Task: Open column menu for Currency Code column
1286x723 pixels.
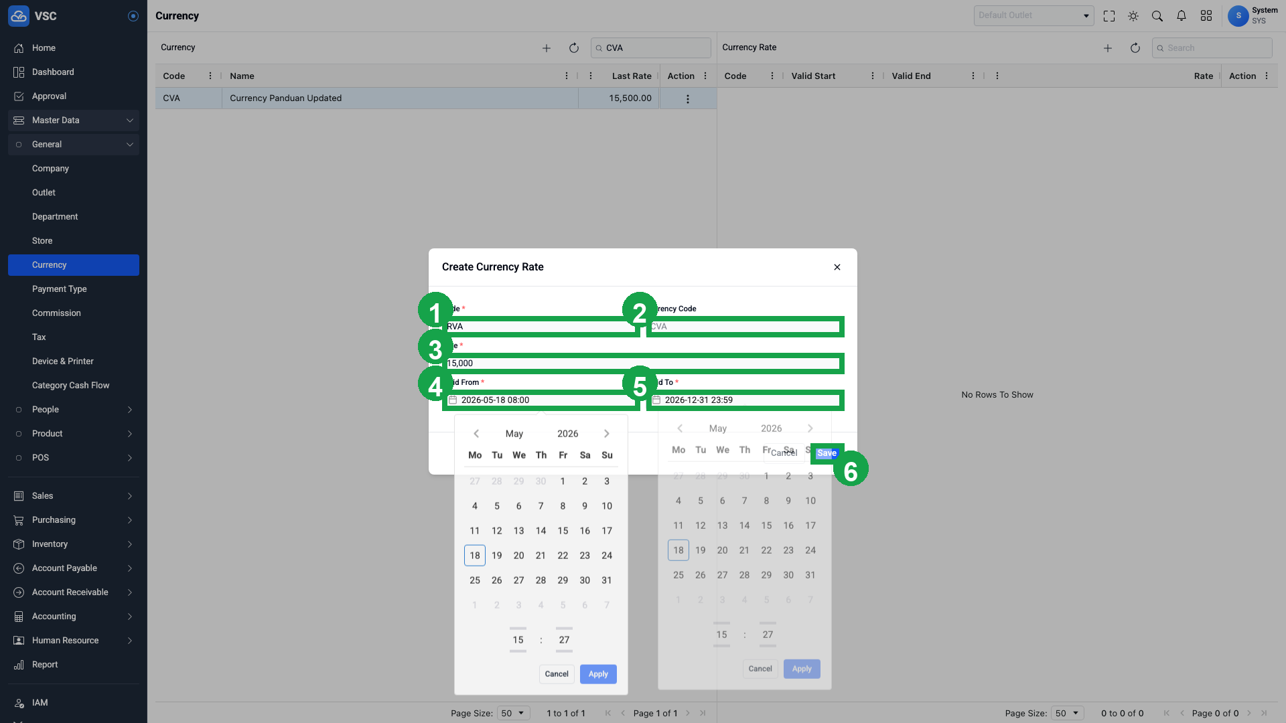Action: point(210,76)
